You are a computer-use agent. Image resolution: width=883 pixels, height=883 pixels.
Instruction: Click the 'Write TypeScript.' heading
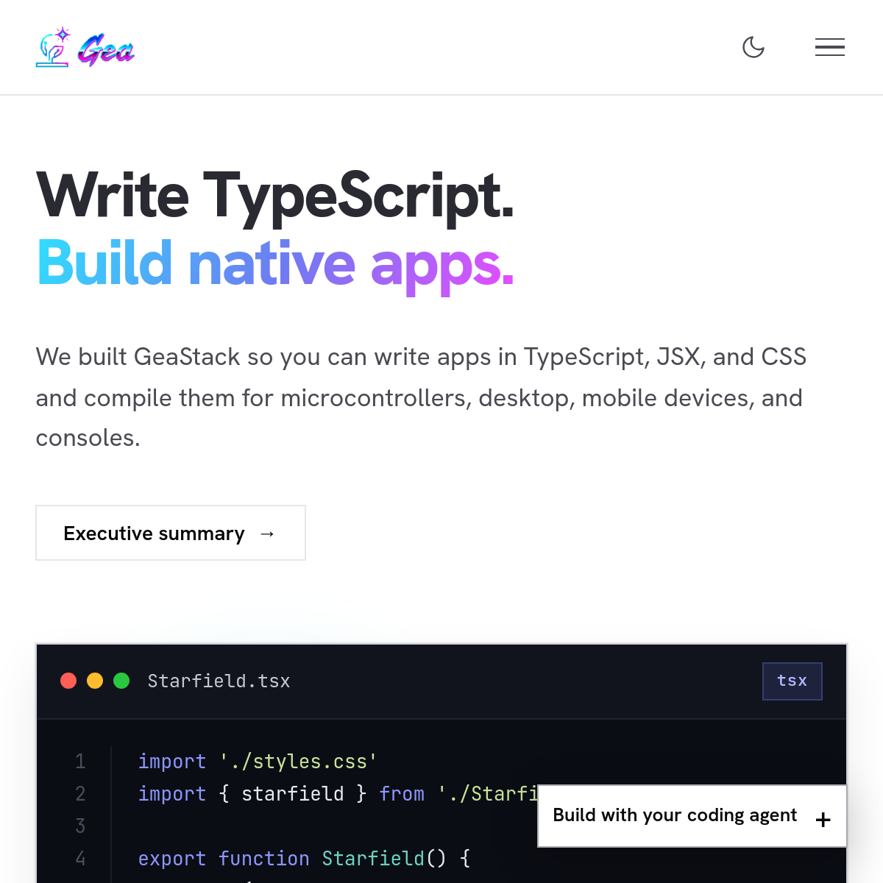pos(275,196)
